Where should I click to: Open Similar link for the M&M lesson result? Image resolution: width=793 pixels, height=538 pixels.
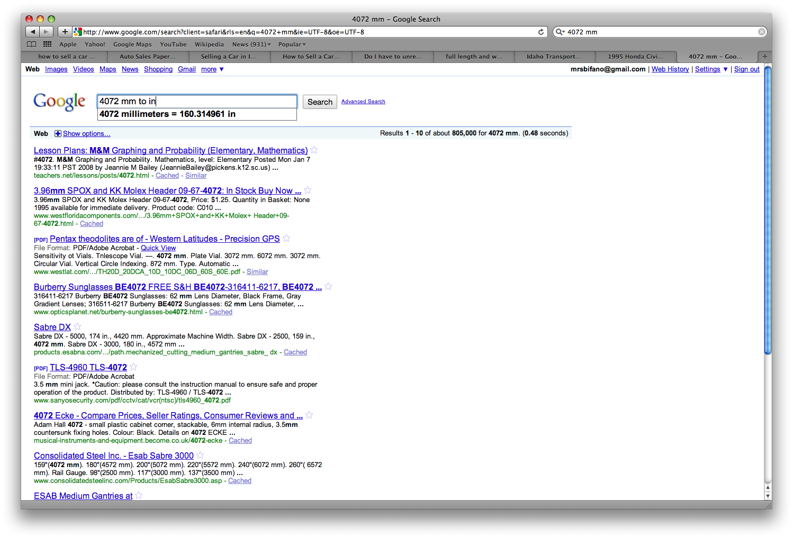pyautogui.click(x=196, y=176)
